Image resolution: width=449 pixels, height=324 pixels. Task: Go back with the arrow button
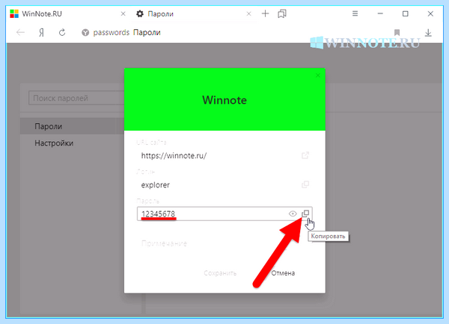coord(20,33)
